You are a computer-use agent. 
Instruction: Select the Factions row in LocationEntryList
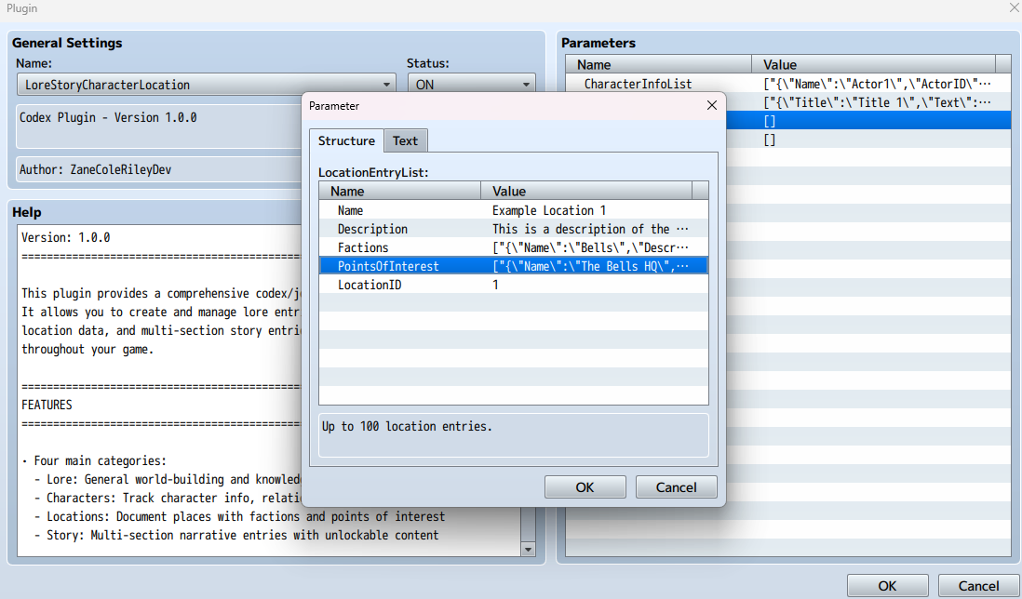tap(514, 247)
